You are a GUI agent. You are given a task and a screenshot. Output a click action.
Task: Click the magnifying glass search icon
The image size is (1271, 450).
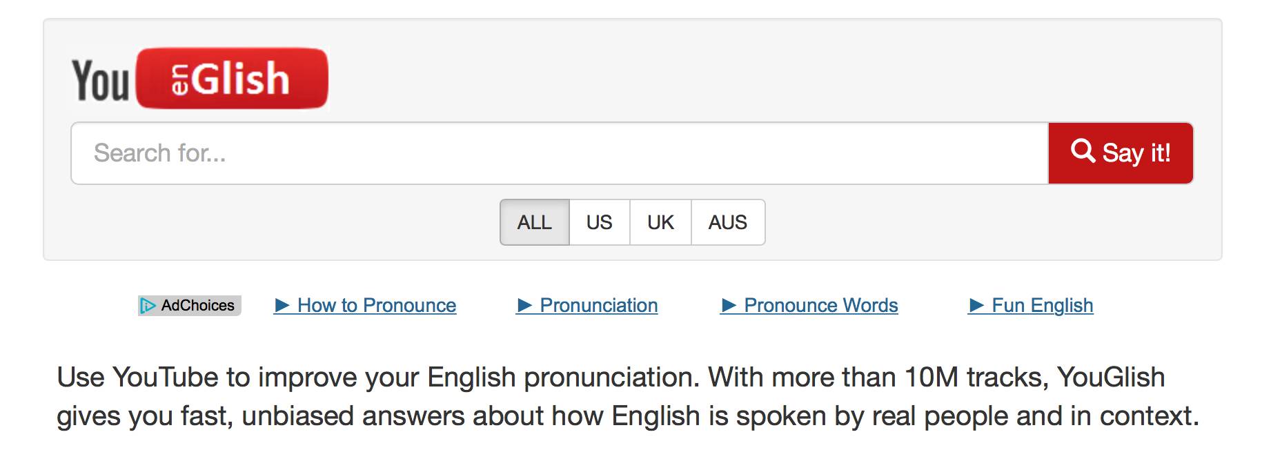coord(1083,150)
